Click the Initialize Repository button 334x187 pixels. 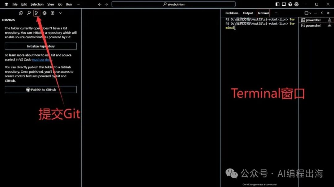click(41, 46)
